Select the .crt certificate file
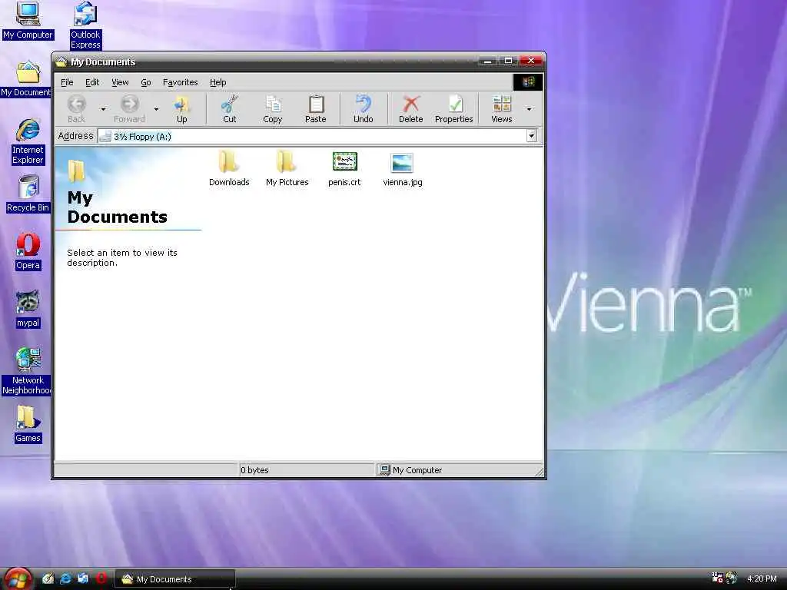Screen dimensions: 787x590 pos(344,168)
